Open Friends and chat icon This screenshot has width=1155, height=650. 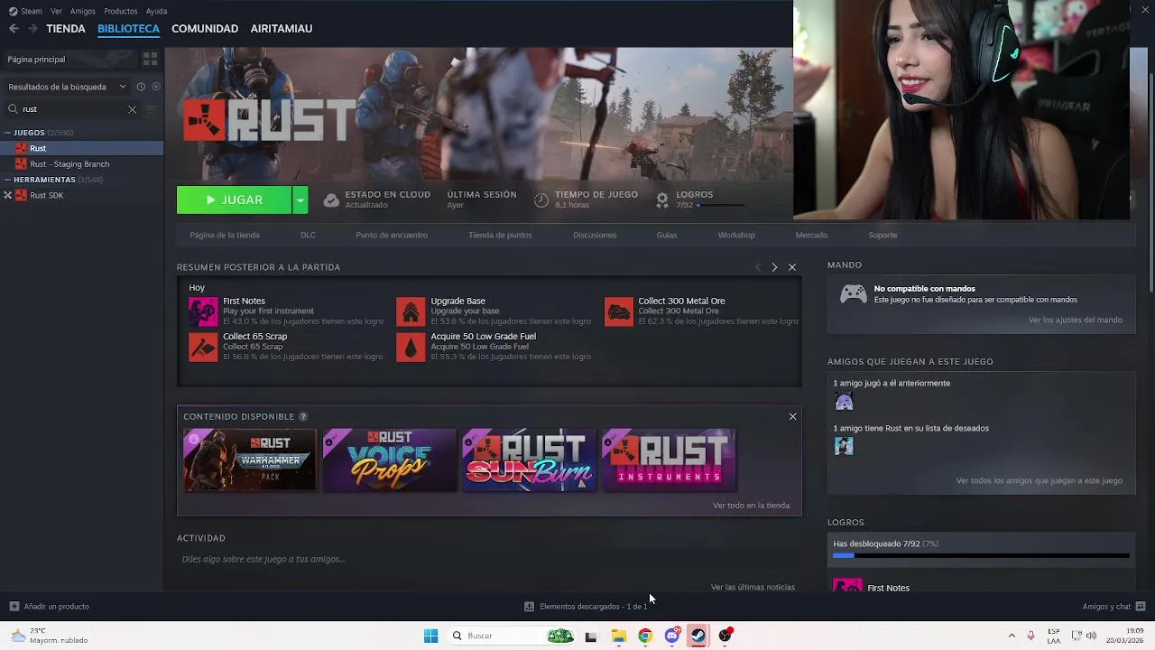(x=1141, y=607)
